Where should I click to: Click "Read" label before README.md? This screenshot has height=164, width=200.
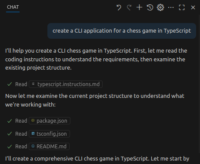[x=21, y=147]
